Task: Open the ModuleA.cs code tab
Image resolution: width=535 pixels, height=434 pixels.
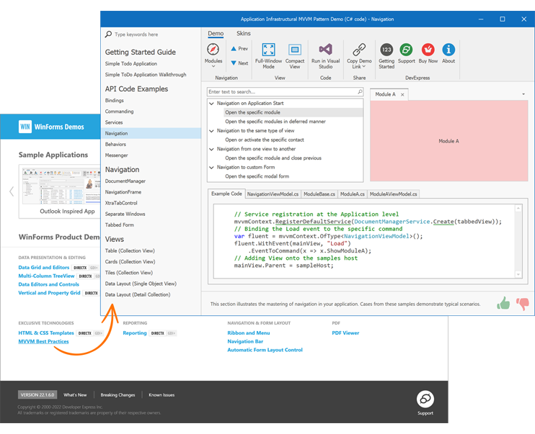Action: click(352, 194)
